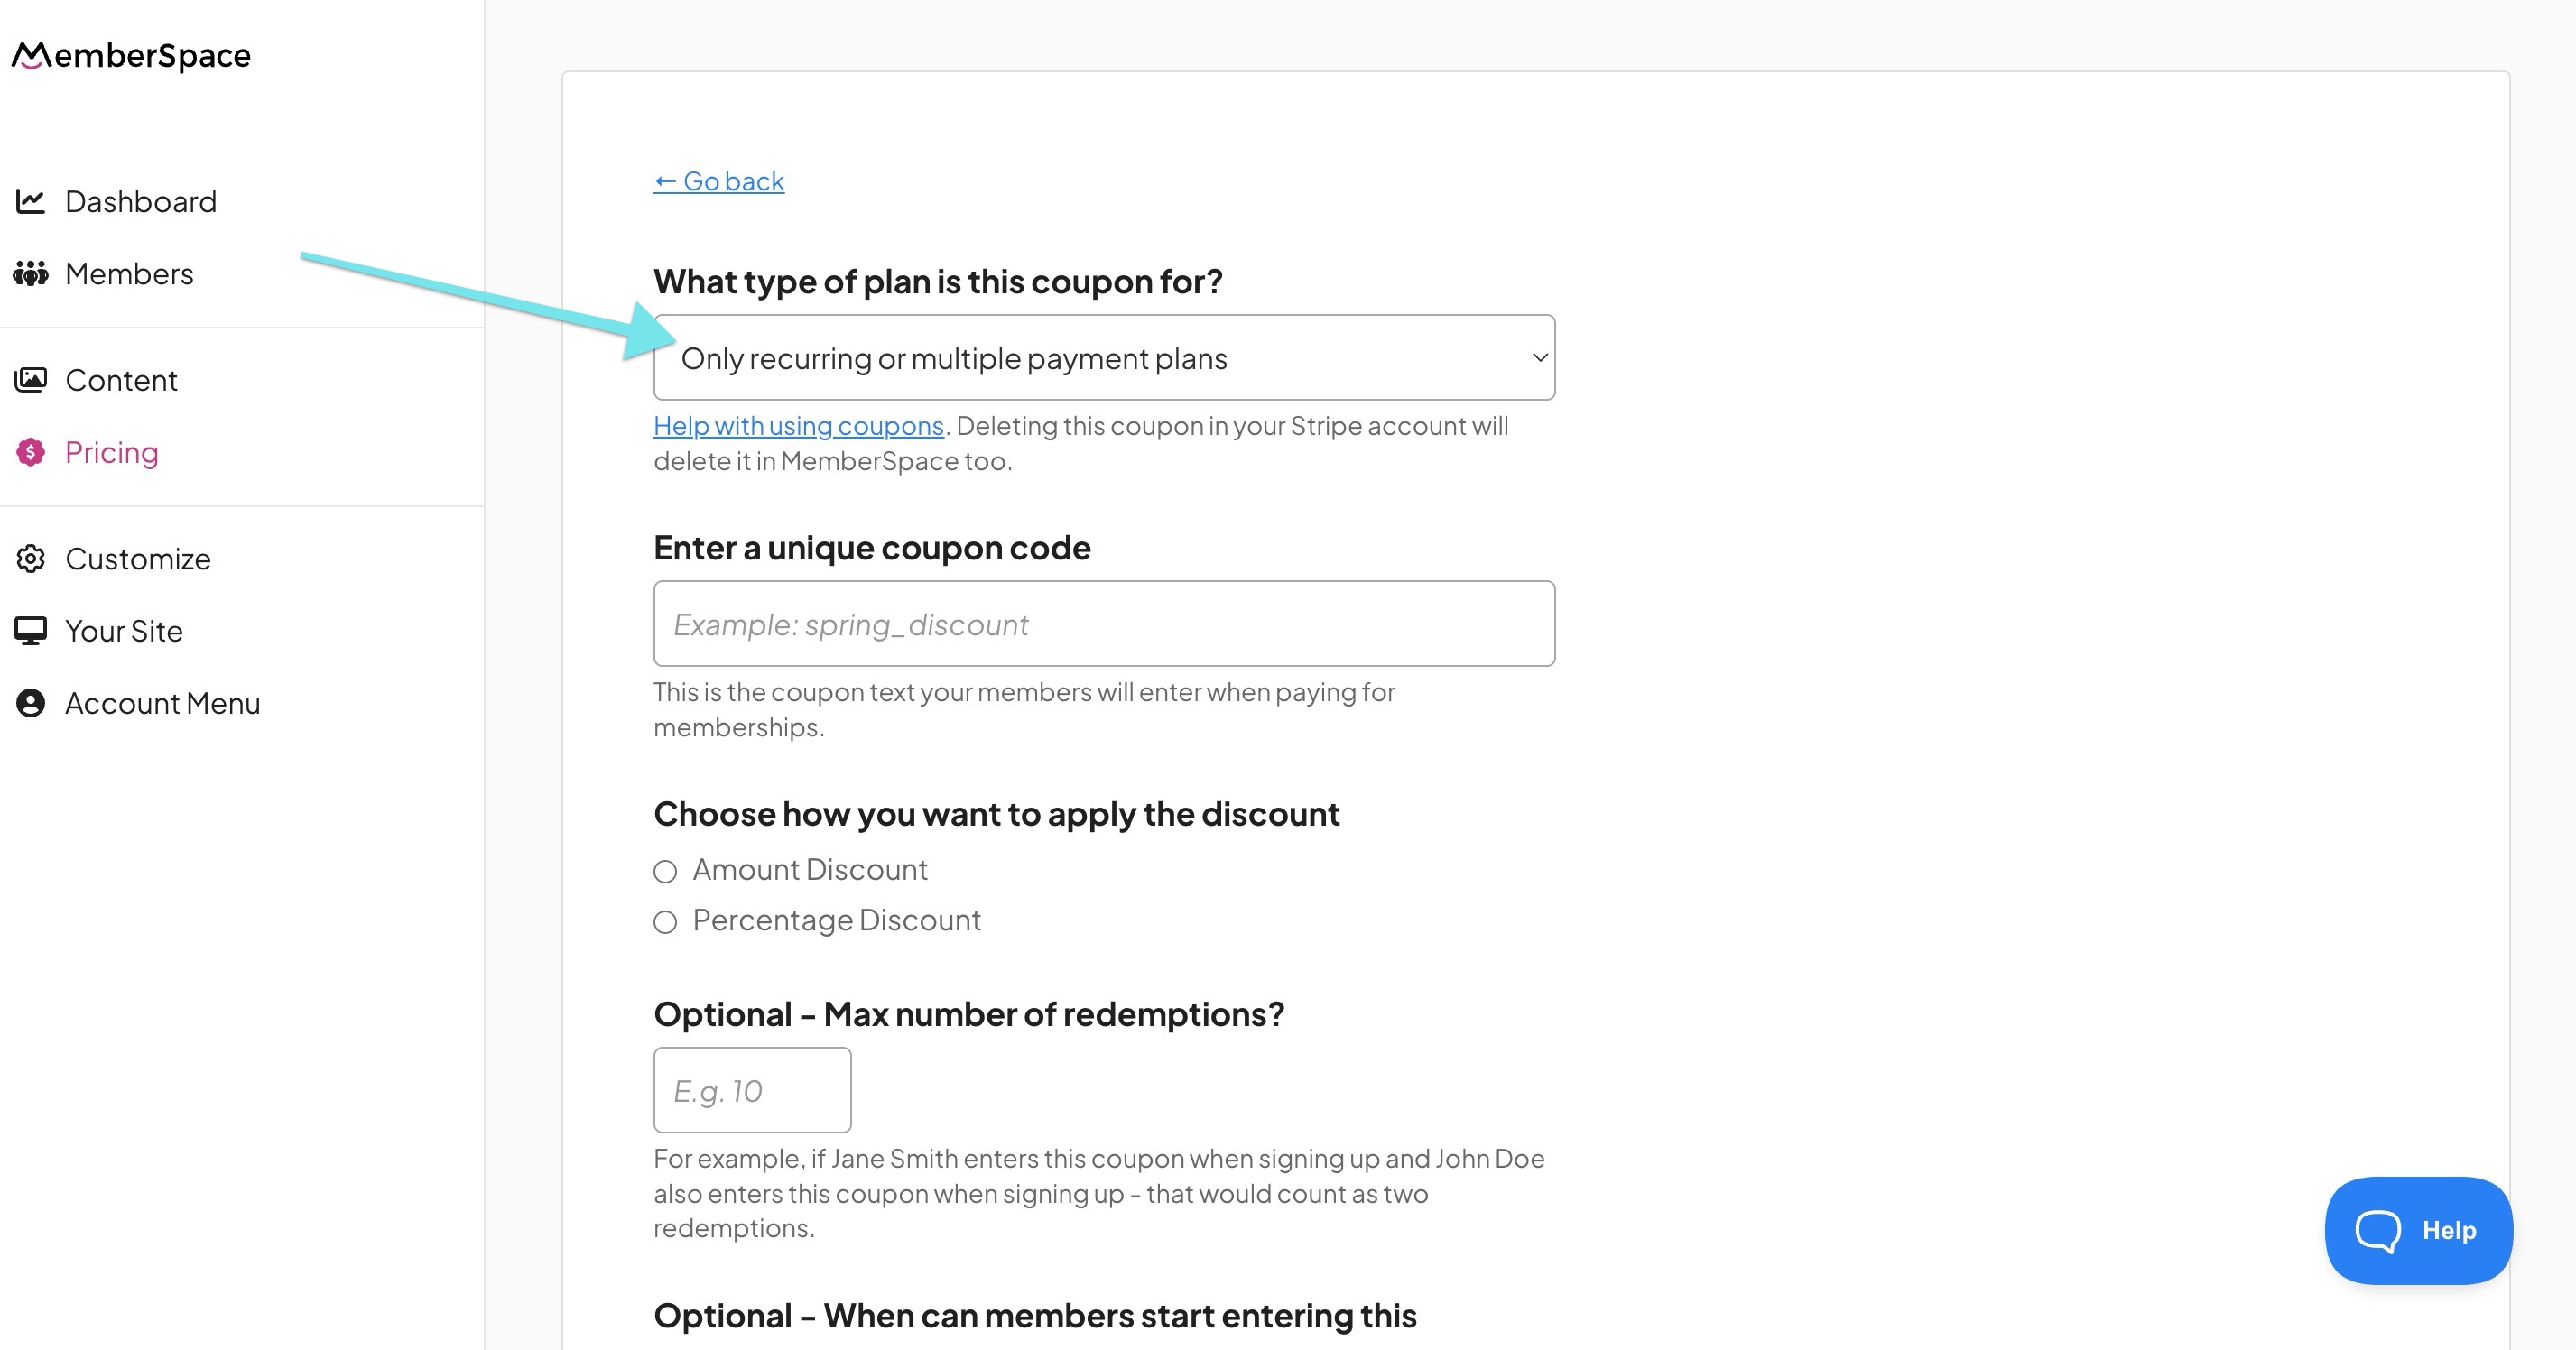Click the Dashboard chart icon
This screenshot has width=2576, height=1350.
[x=31, y=201]
